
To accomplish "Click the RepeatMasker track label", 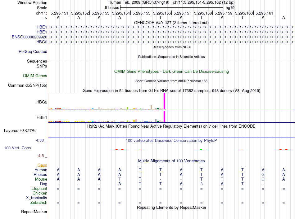I will click(34, 212).
